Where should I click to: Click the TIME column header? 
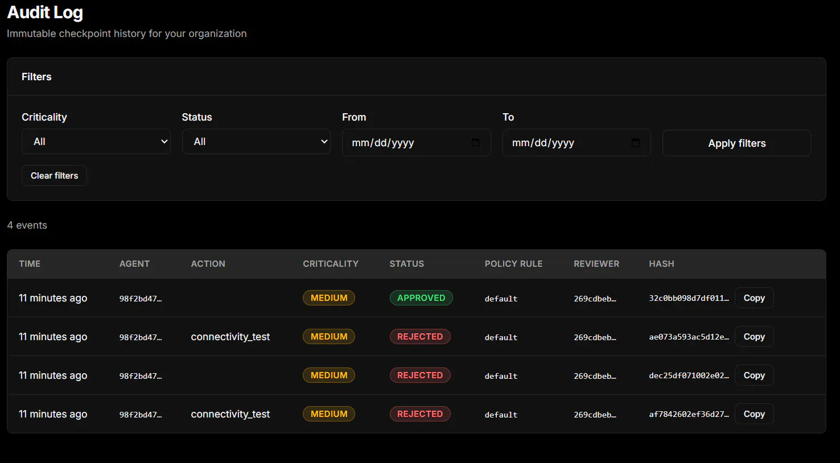click(x=30, y=264)
